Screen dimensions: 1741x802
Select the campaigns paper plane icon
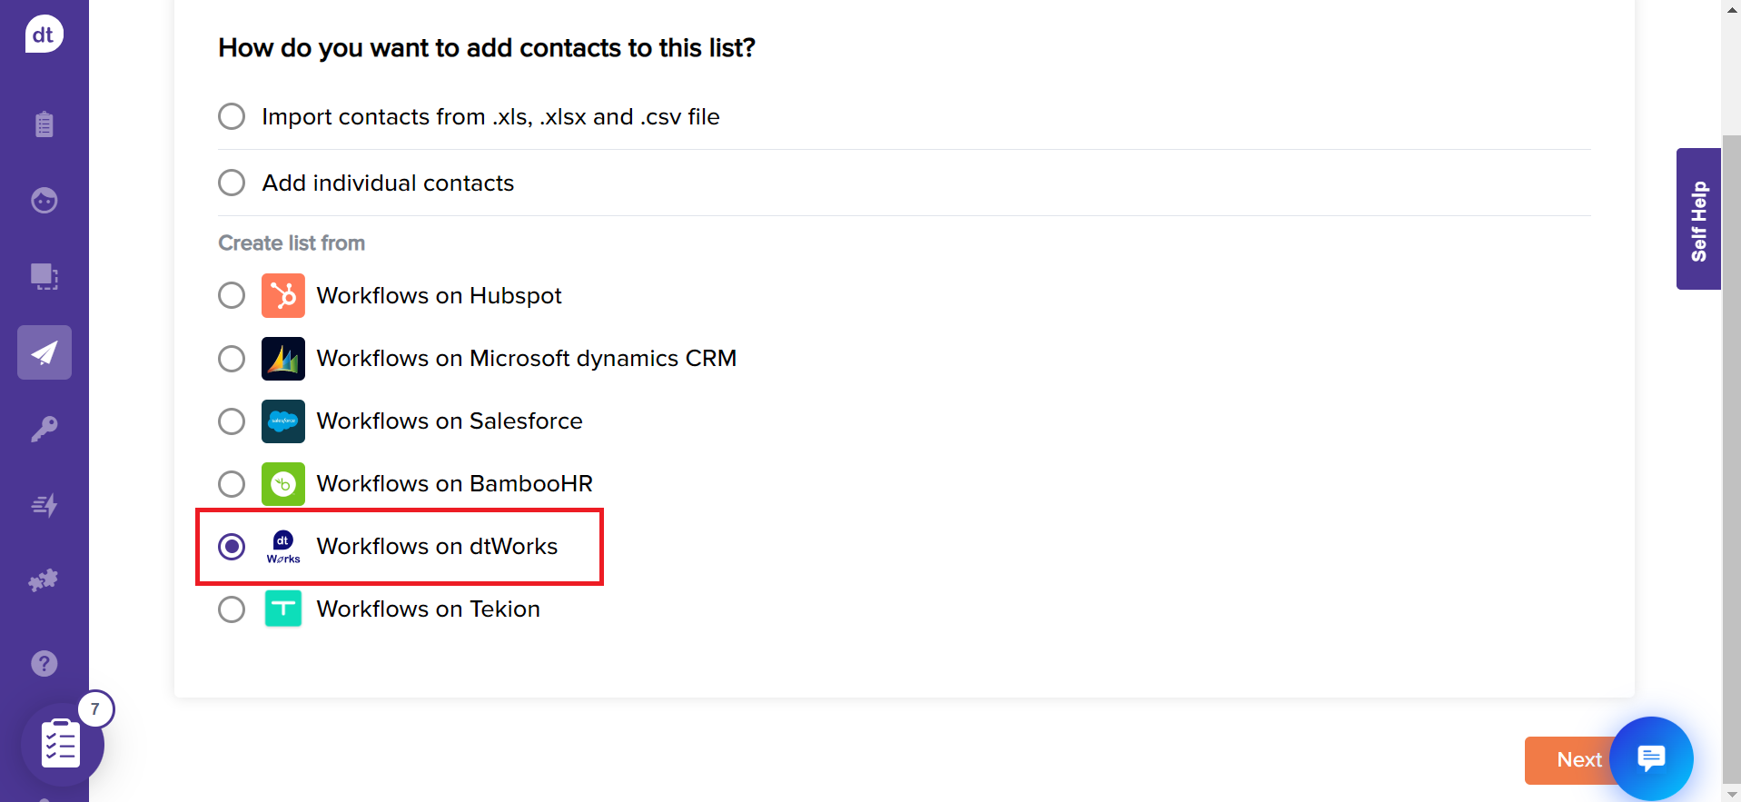tap(43, 352)
